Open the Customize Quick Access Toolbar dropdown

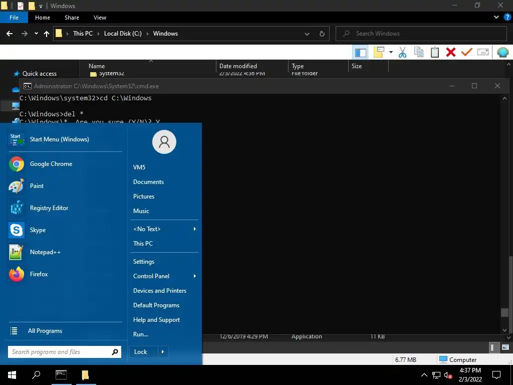(41, 6)
